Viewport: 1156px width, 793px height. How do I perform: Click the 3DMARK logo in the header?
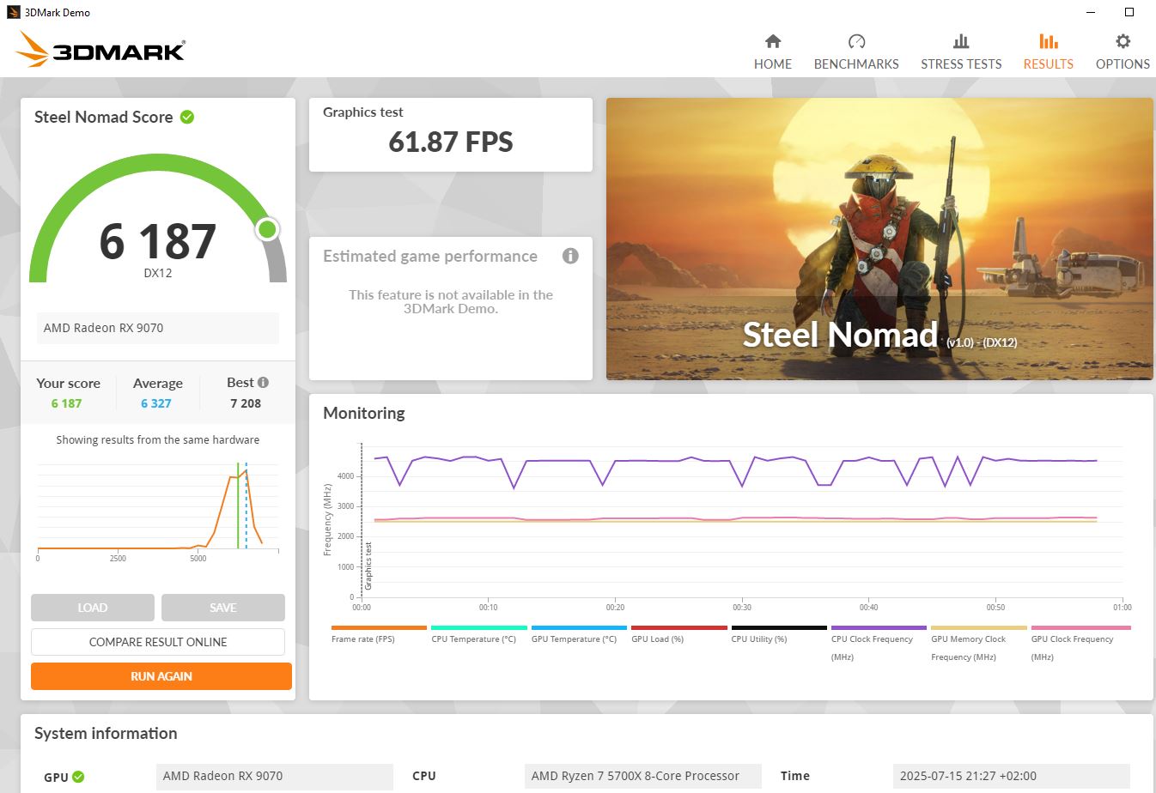tap(100, 50)
